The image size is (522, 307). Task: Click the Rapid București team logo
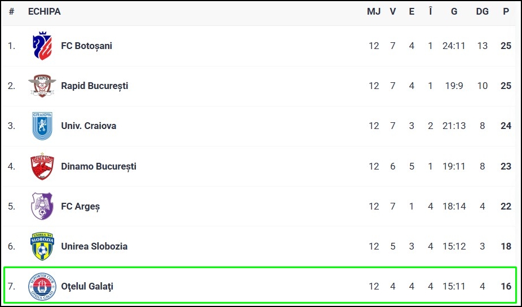(42, 86)
